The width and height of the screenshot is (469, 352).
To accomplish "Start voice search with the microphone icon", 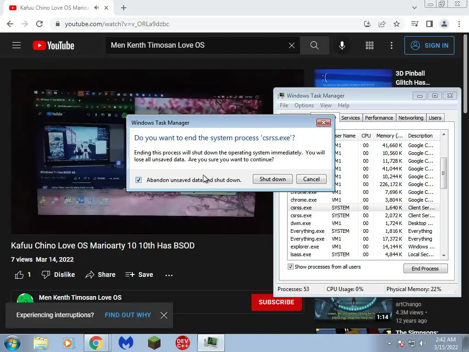I will click(342, 45).
